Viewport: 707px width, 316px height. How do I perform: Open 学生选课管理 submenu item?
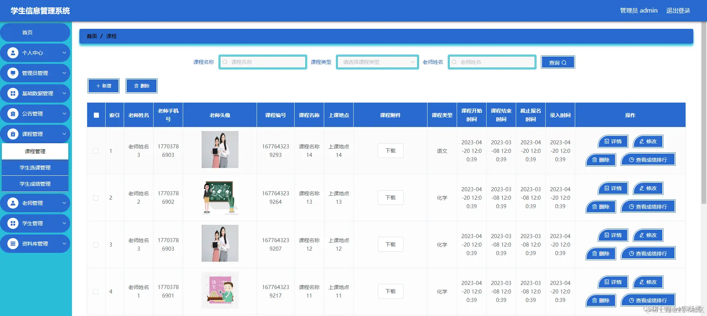pos(35,168)
